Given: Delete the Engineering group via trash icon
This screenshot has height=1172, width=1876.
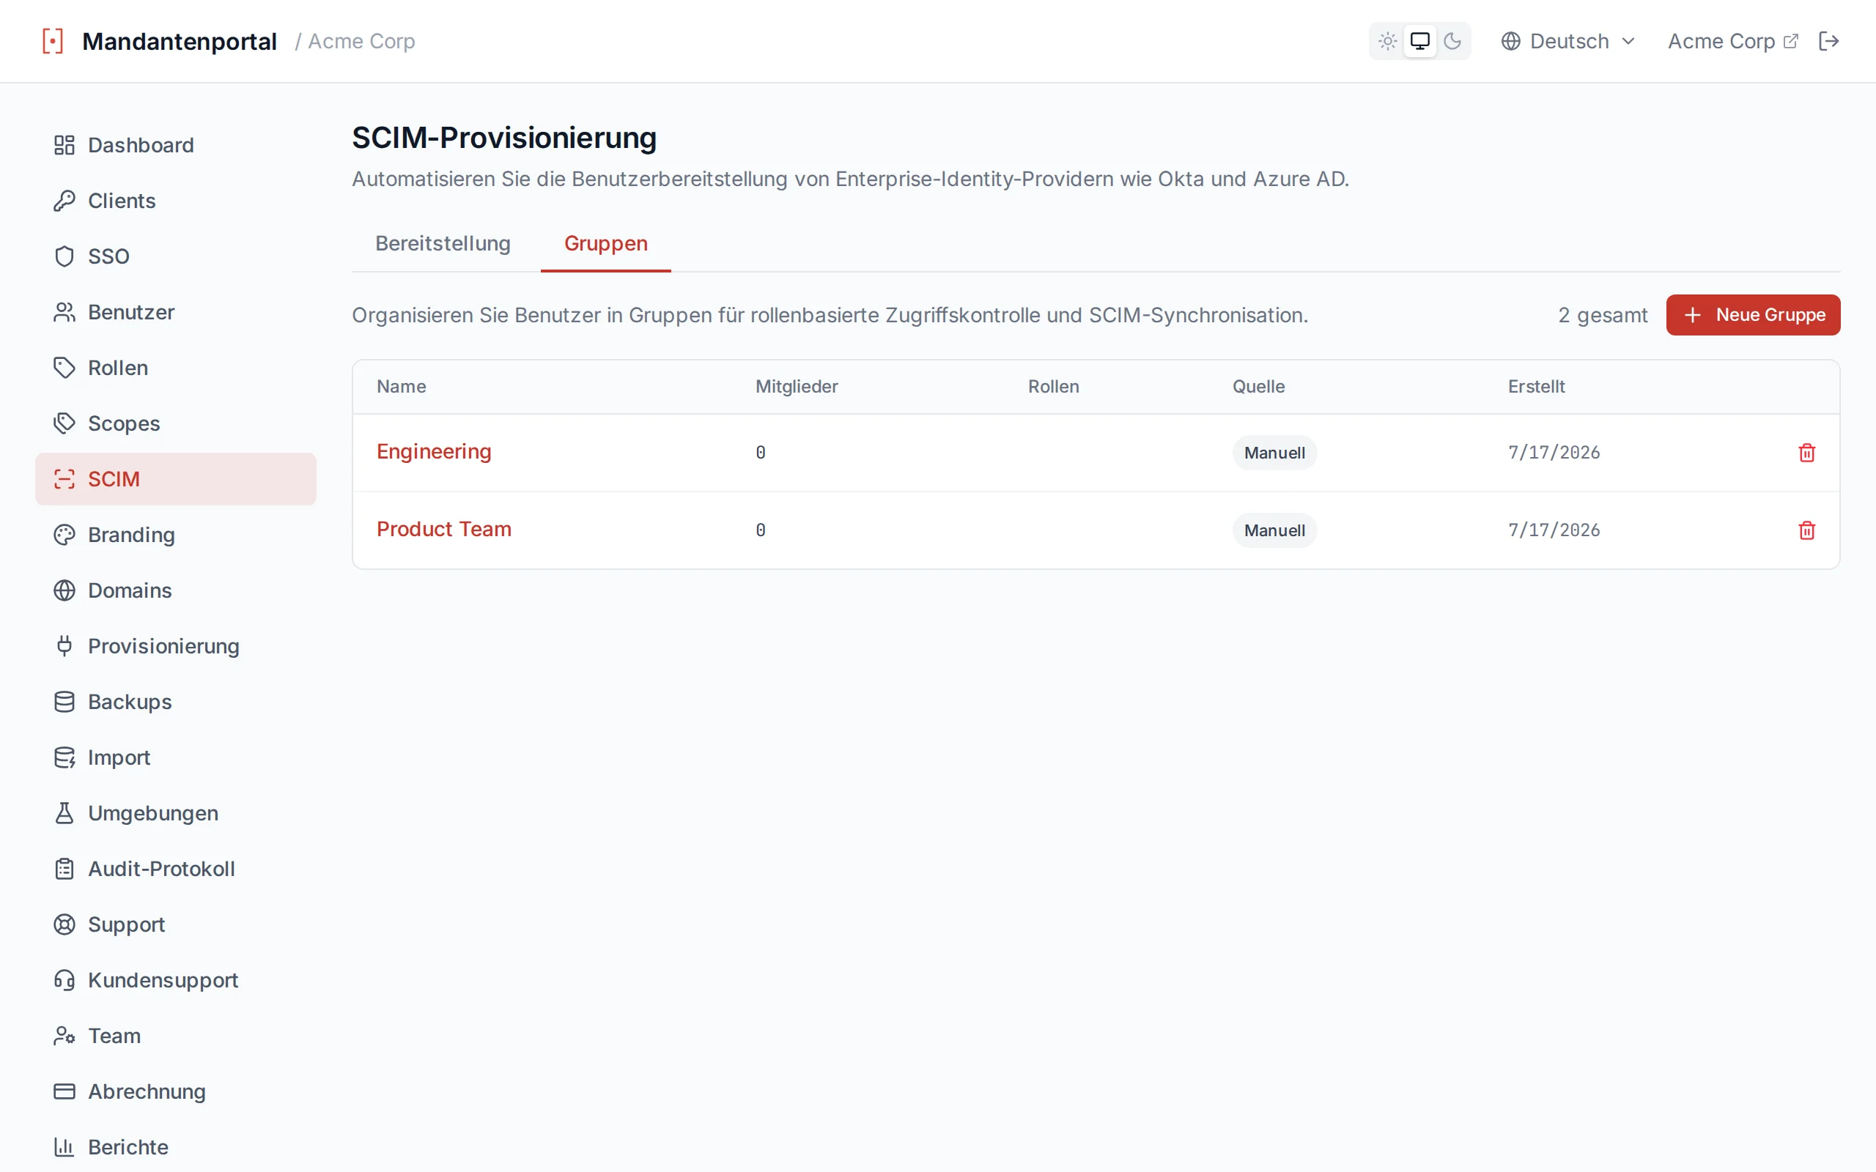Looking at the screenshot, I should 1807,453.
